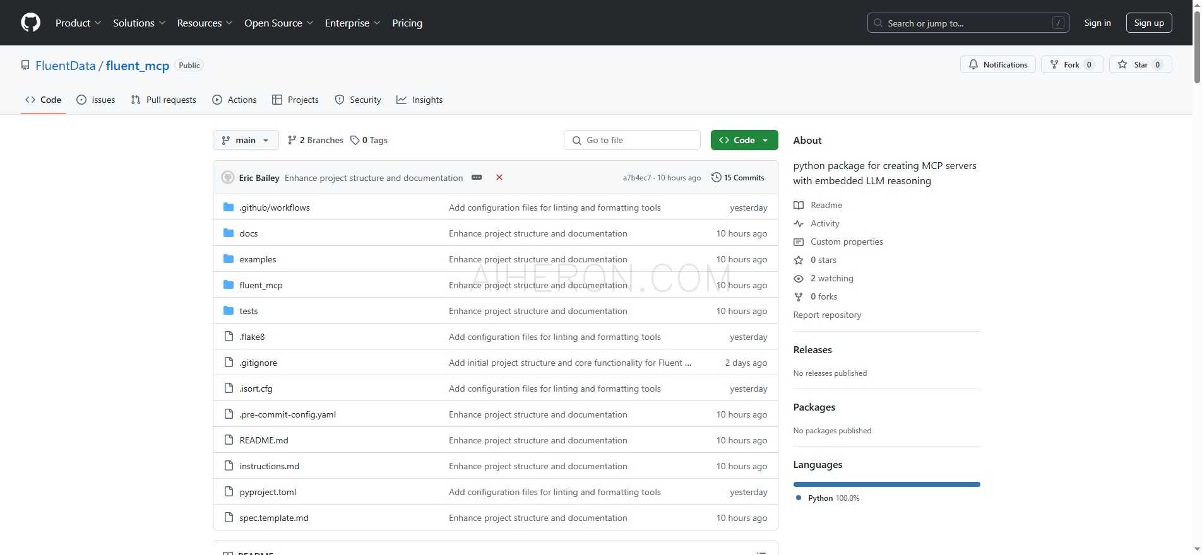Open the Security tab

[x=358, y=100]
